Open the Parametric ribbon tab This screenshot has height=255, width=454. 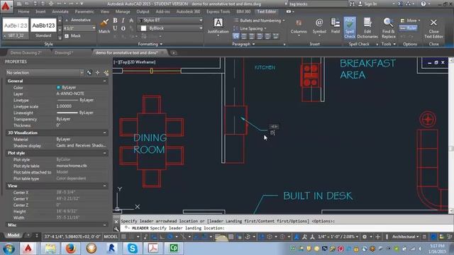84,11
